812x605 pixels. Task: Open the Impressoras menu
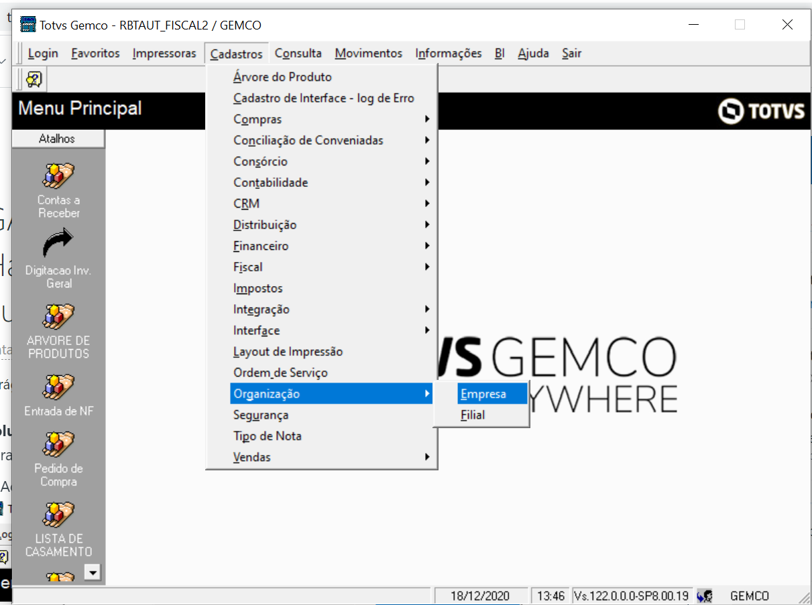164,53
